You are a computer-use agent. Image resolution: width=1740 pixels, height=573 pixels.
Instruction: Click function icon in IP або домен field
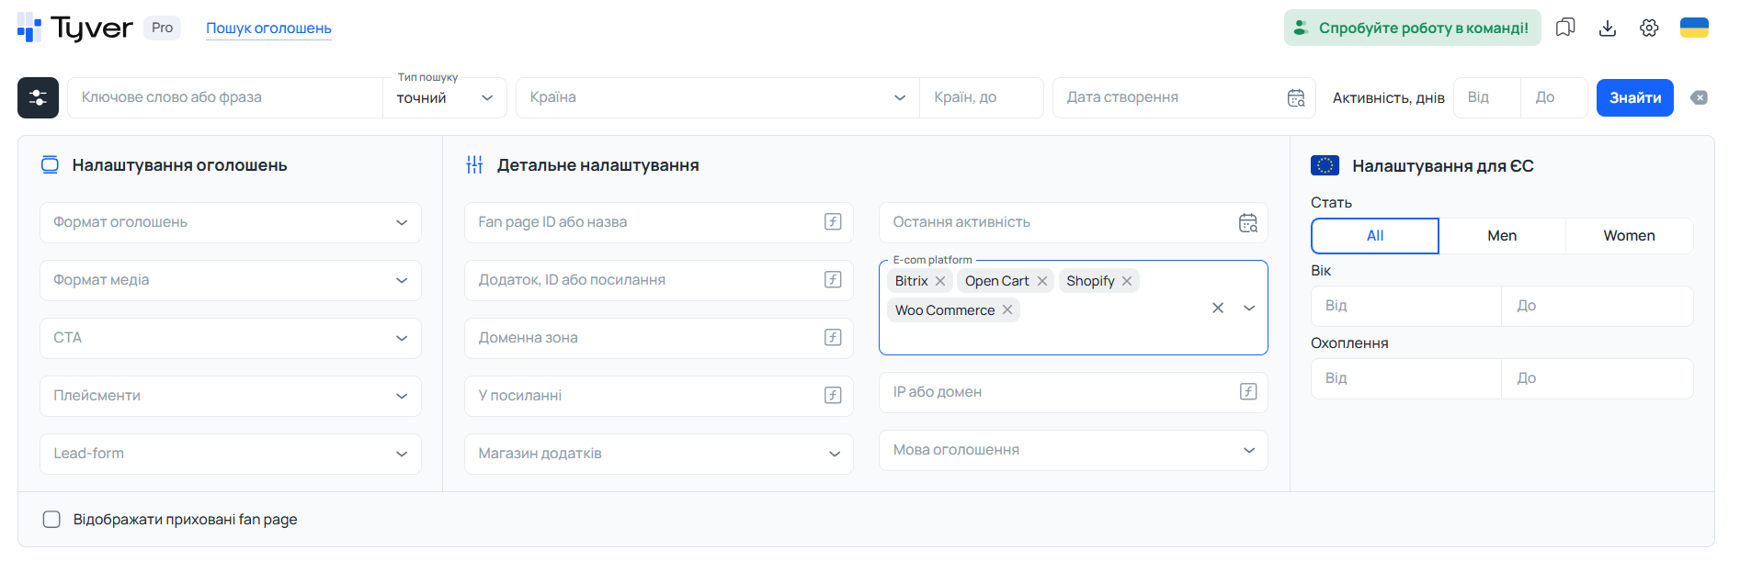point(1248,391)
